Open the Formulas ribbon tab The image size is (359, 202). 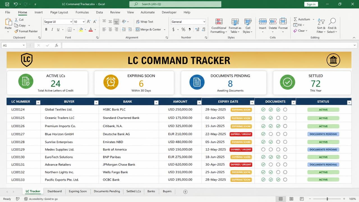[x=82, y=12]
